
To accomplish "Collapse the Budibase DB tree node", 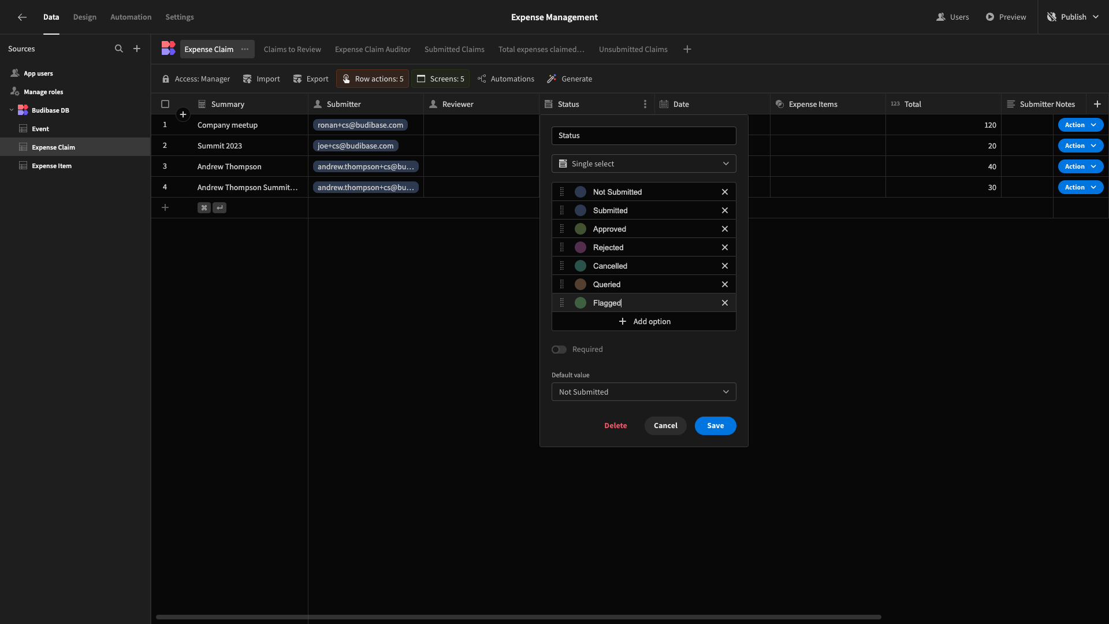I will pos(12,110).
